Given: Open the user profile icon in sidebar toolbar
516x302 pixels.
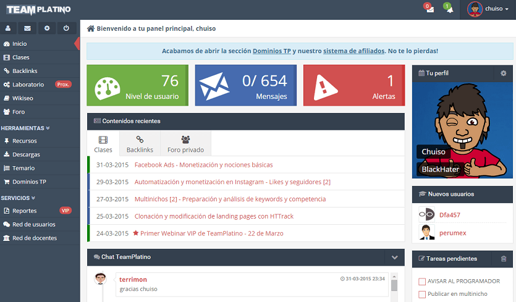Looking at the screenshot, I should tap(8, 28).
